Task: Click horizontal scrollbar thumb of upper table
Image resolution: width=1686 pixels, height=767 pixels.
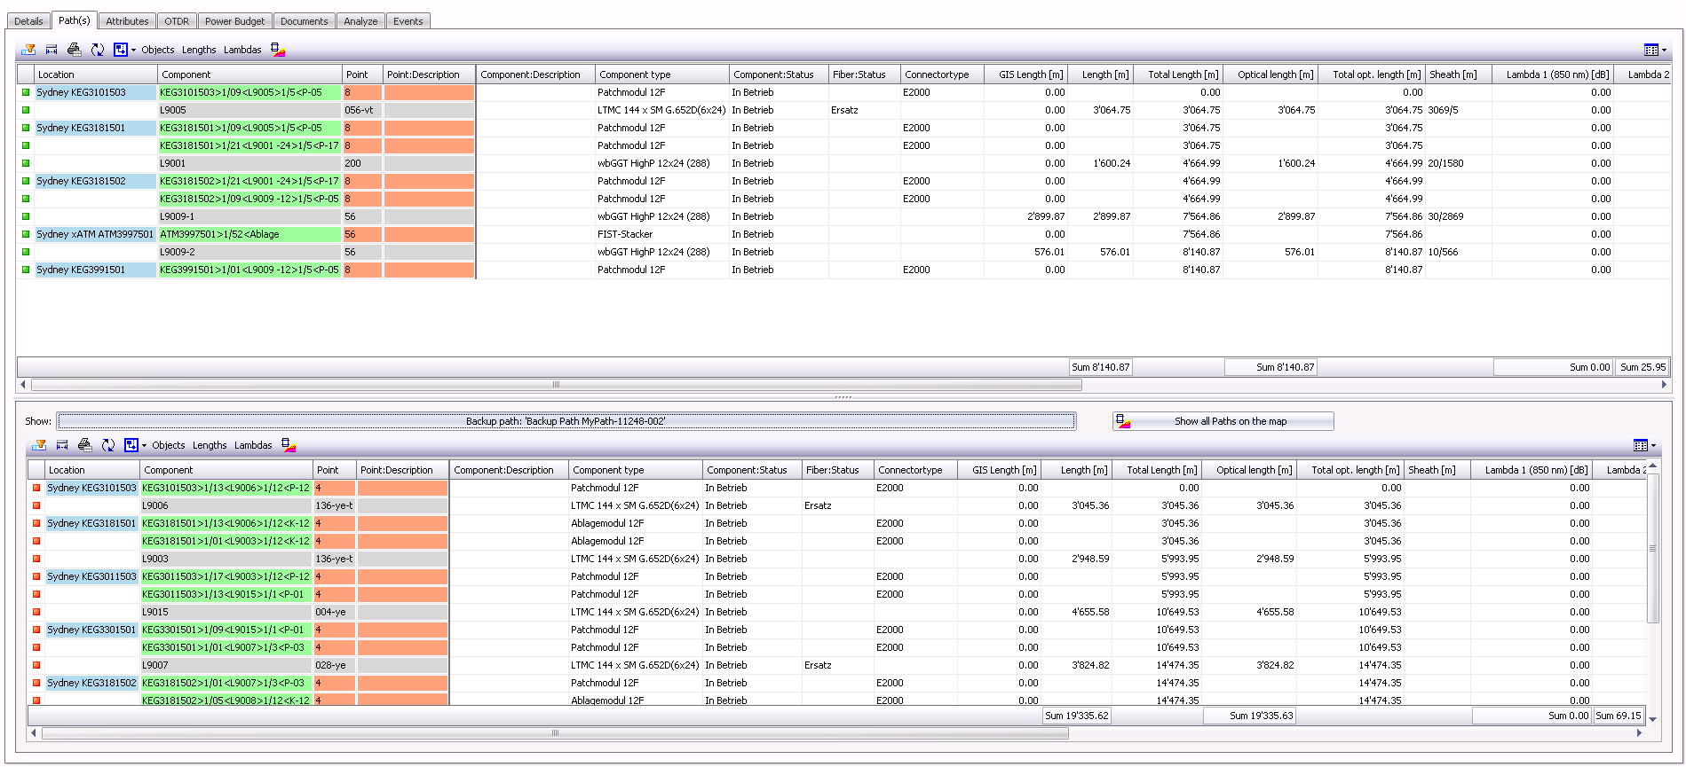Action: point(557,385)
